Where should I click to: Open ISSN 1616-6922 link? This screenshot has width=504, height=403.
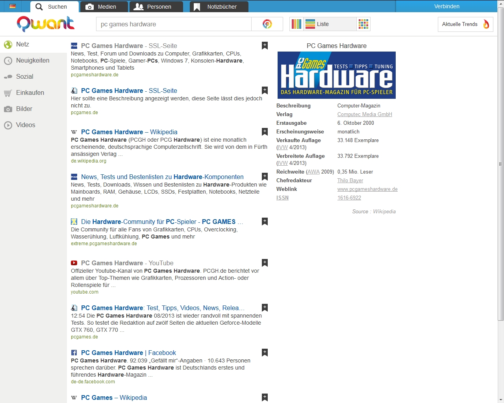(349, 198)
